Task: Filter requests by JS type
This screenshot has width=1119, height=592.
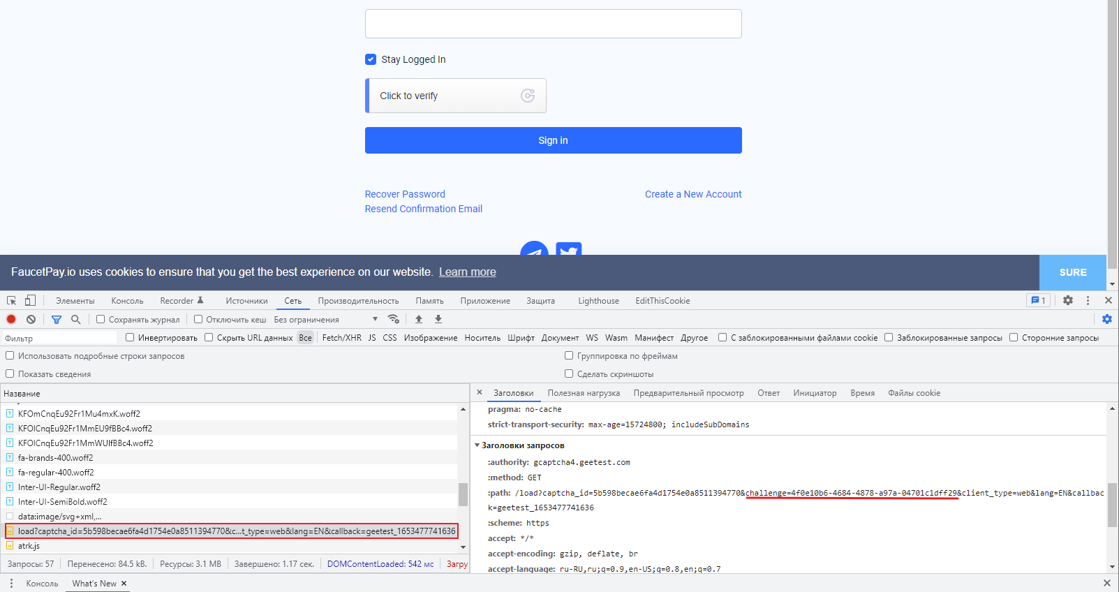Action: pyautogui.click(x=372, y=338)
